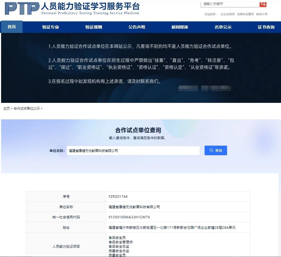Image resolution: width=281 pixels, height=257 pixels.
Task: Click the 单位名称 input field
Action: 133,151
